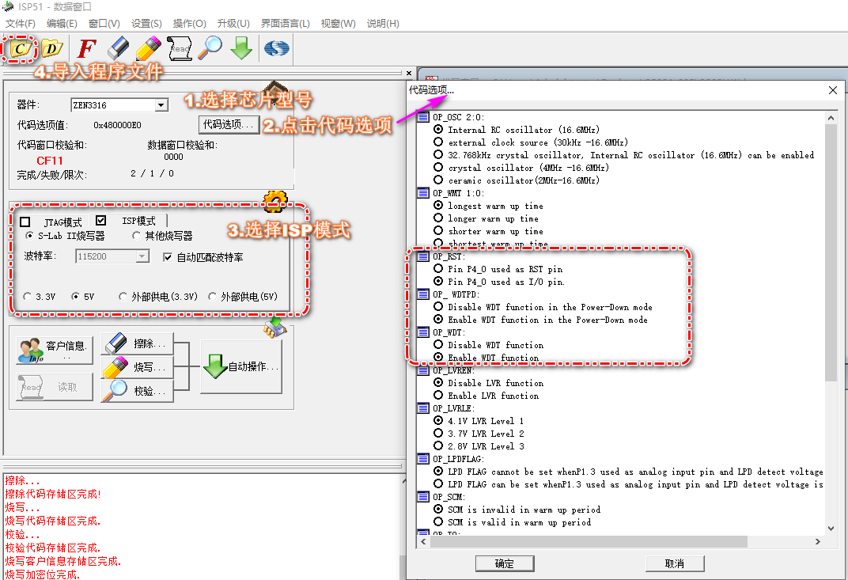This screenshot has height=580, width=848.
Task: Enable JTAG模式 checkbox
Action: point(25,222)
